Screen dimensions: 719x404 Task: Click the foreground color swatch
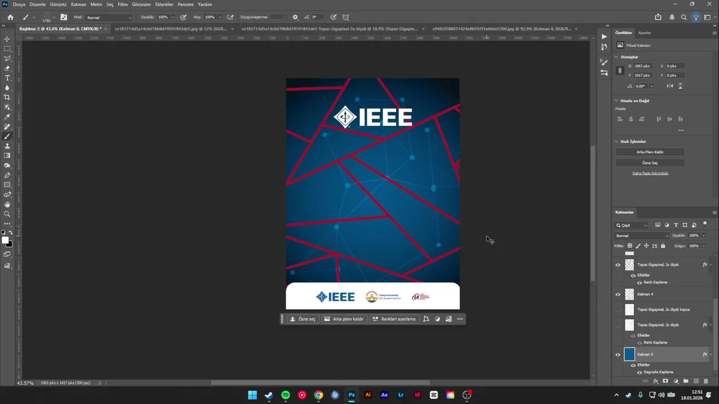tap(5, 240)
